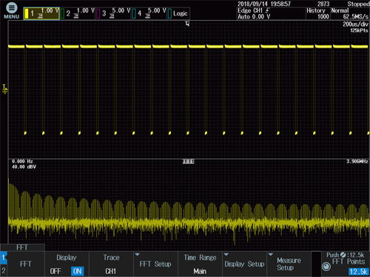Screen dimensions: 370x277
Task: Expand the FFT Setup menu
Action: pos(155,264)
